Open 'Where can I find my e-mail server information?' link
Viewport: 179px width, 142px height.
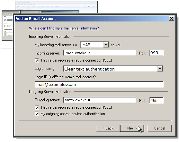pos(64,28)
